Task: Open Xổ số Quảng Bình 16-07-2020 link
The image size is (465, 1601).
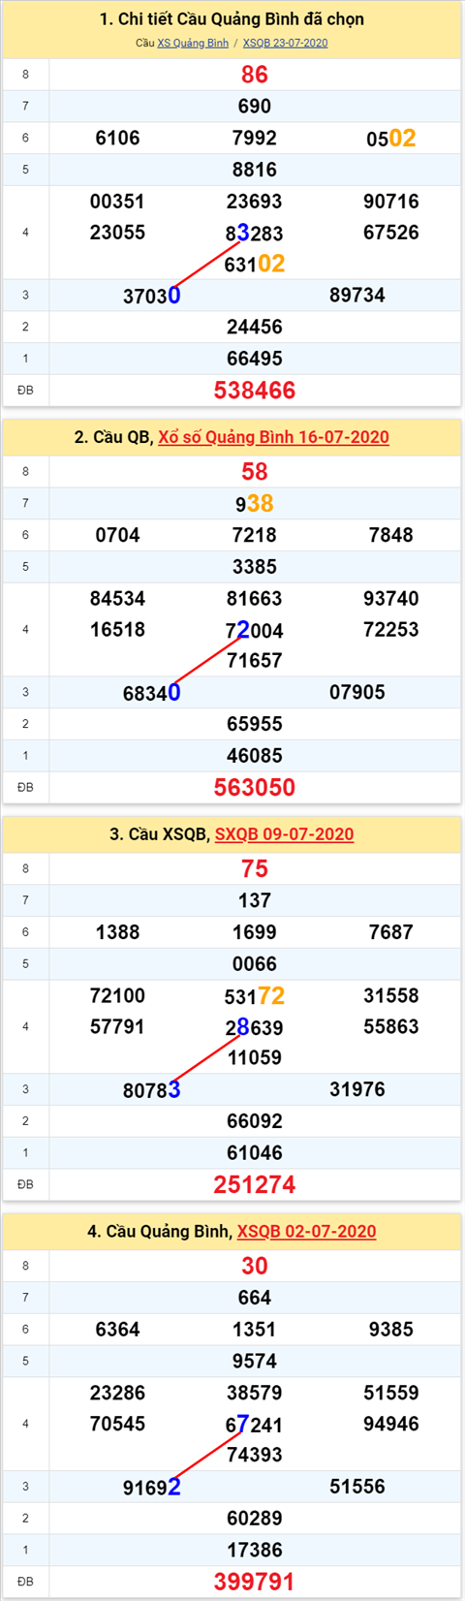Action: tap(273, 437)
